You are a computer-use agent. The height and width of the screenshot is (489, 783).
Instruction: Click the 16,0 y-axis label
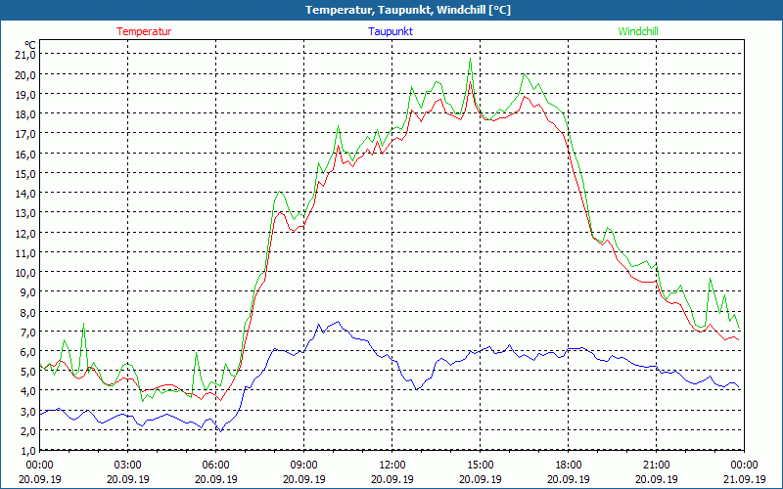[x=25, y=154]
